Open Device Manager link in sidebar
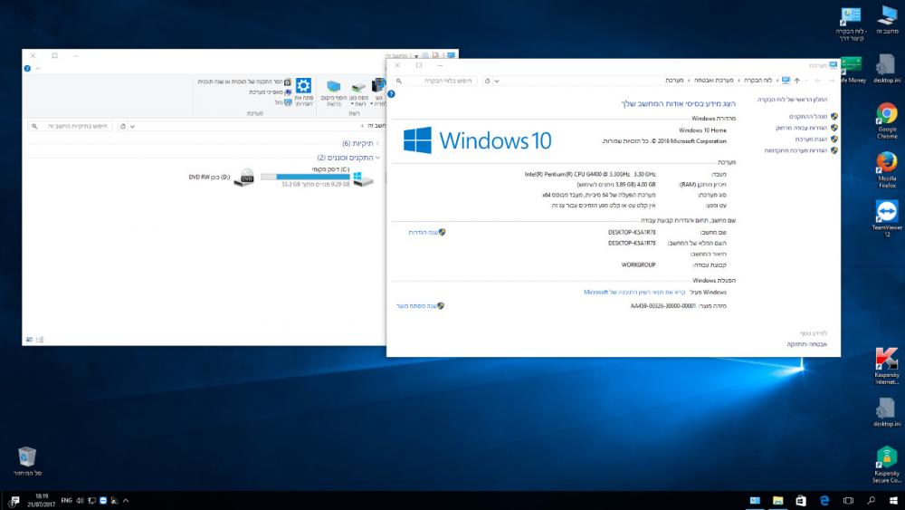The height and width of the screenshot is (510, 905). [x=808, y=116]
